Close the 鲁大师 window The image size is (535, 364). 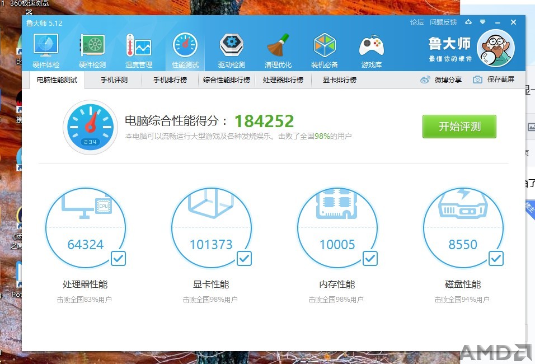pyautogui.click(x=513, y=22)
